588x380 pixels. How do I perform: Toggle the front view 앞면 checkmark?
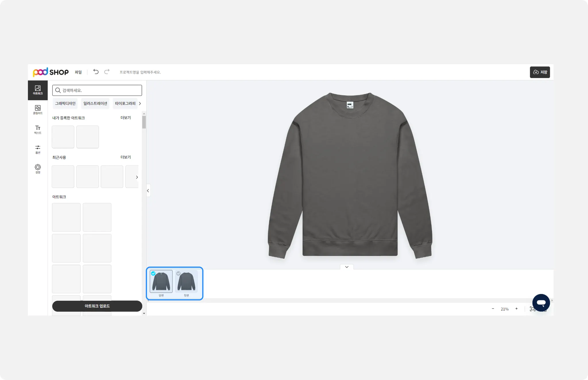(x=153, y=273)
